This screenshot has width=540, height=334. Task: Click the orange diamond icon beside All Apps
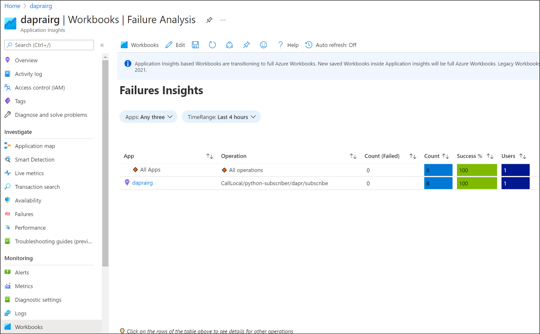tap(135, 170)
